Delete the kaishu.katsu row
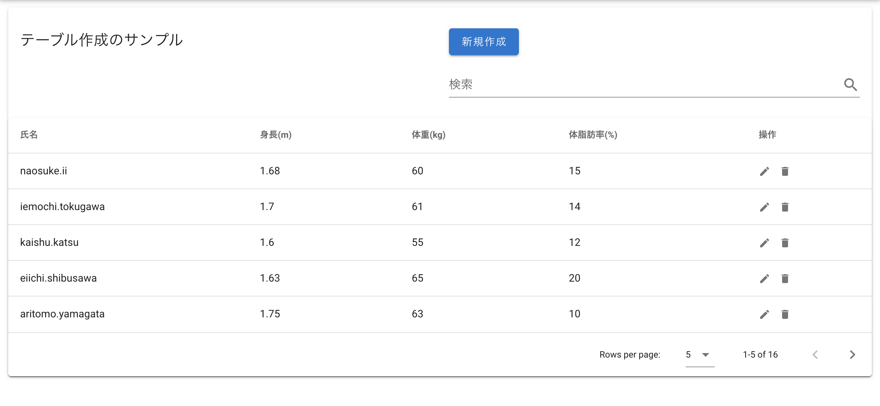 pyautogui.click(x=785, y=243)
